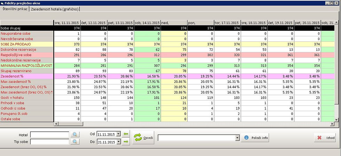Click the horizontal scrollbar right arrow
This screenshot has height=156, width=341.
[x=332, y=124]
